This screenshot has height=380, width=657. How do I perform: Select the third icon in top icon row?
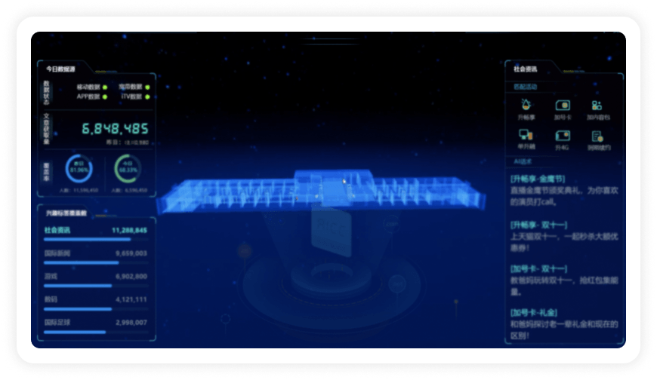[x=597, y=106]
